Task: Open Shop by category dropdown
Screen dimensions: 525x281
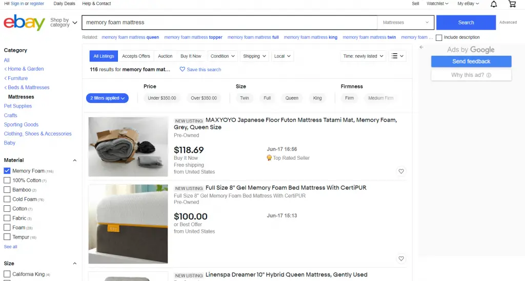Action: point(64,23)
